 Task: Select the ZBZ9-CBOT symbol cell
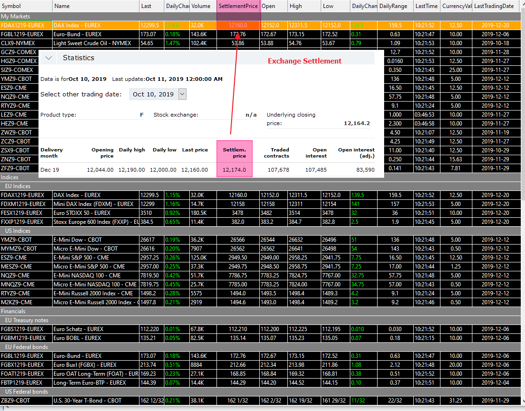click(x=26, y=401)
